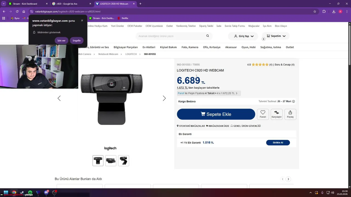Open a new browser tab
The height and width of the screenshot is (197, 351).
click(140, 4)
